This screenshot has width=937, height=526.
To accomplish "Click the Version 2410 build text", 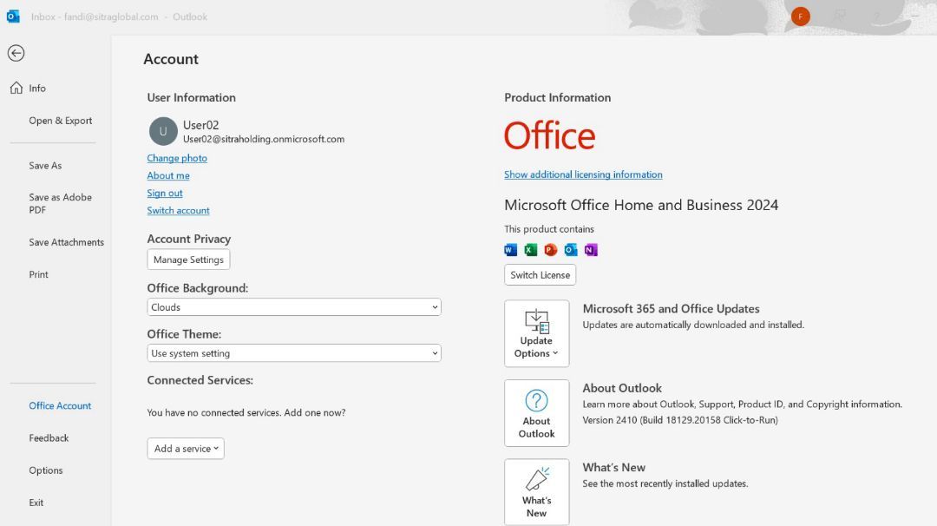I will (x=680, y=420).
